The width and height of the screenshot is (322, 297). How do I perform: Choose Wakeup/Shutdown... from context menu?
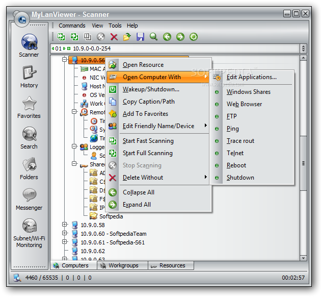point(158,89)
